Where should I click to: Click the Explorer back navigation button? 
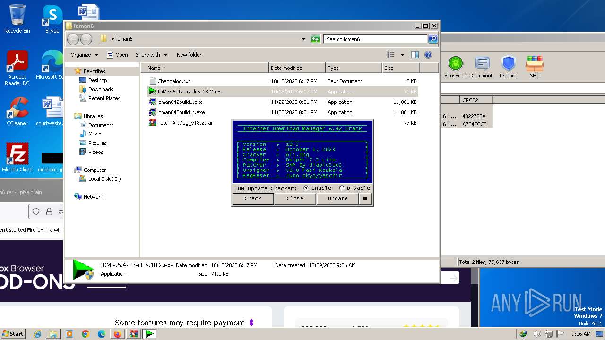[x=73, y=39]
